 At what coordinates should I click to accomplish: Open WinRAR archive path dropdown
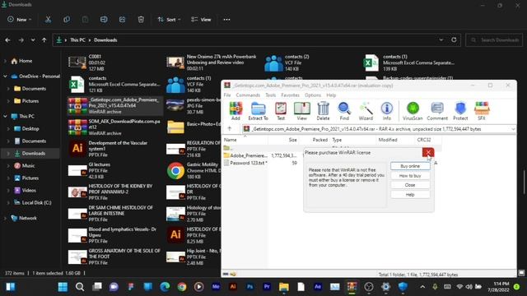click(x=513, y=129)
